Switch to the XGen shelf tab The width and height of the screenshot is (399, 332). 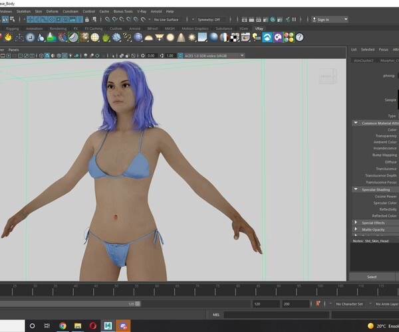click(x=243, y=29)
